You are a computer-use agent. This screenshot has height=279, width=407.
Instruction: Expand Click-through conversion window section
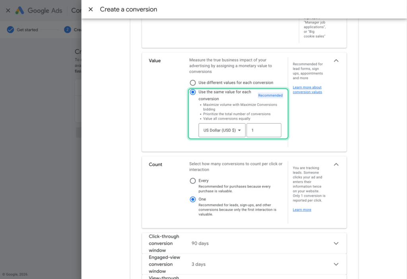coord(336,244)
